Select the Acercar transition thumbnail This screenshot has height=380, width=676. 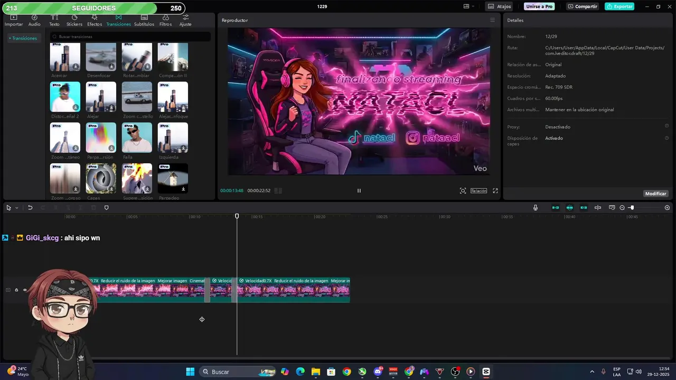(x=65, y=57)
